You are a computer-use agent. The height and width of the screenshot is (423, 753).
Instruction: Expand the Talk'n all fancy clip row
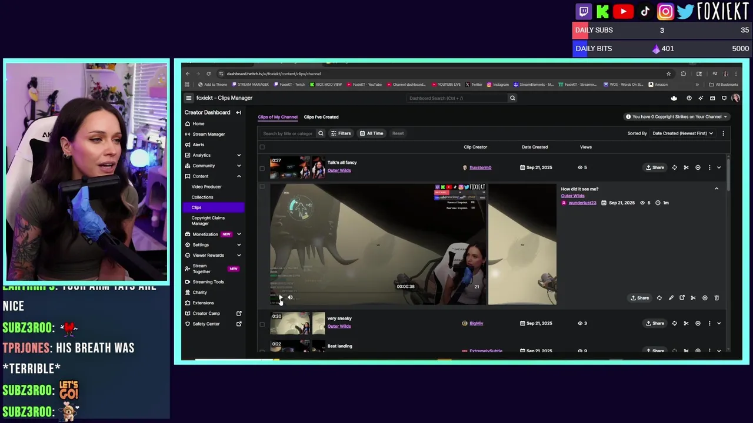pyautogui.click(x=719, y=167)
